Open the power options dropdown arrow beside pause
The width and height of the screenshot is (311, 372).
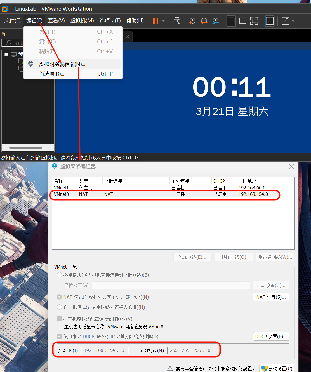163,21
